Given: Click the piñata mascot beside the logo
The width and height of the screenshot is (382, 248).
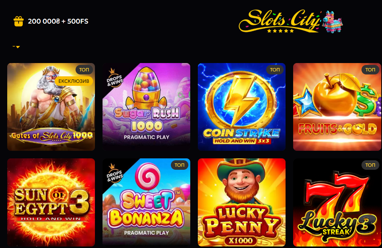Looking at the screenshot, I should [332, 21].
